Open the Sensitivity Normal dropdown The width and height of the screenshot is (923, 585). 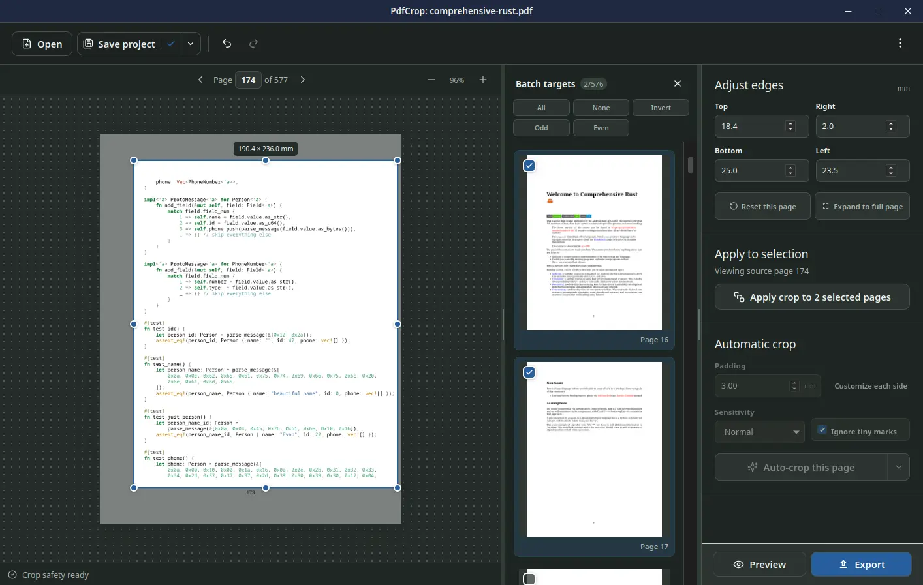[x=760, y=432]
